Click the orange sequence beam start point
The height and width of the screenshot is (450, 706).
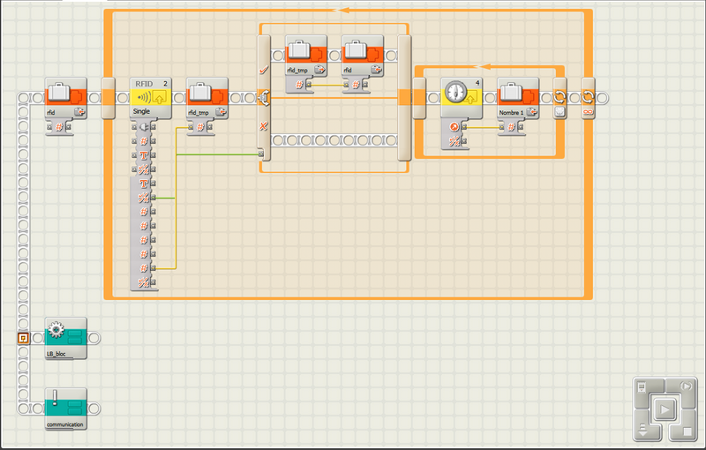pos(25,338)
